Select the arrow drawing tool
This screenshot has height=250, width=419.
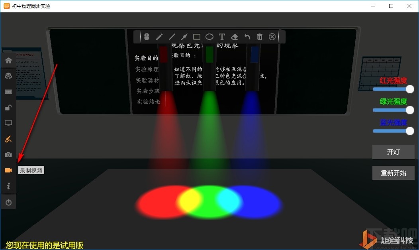pyautogui.click(x=184, y=37)
